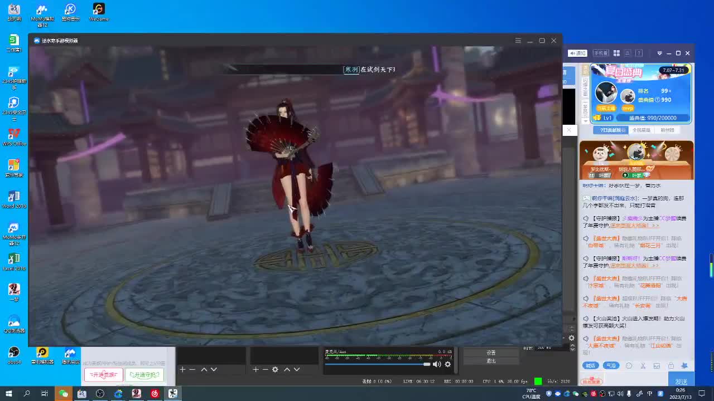Image resolution: width=714 pixels, height=401 pixels.
Task: Open the MuMu多开器12 desktop shortcut
Action: point(14,234)
